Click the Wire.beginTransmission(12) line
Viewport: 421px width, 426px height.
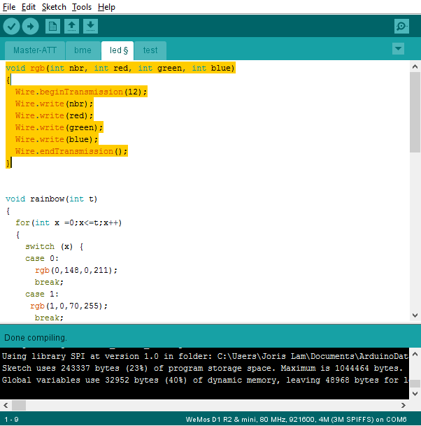click(81, 92)
